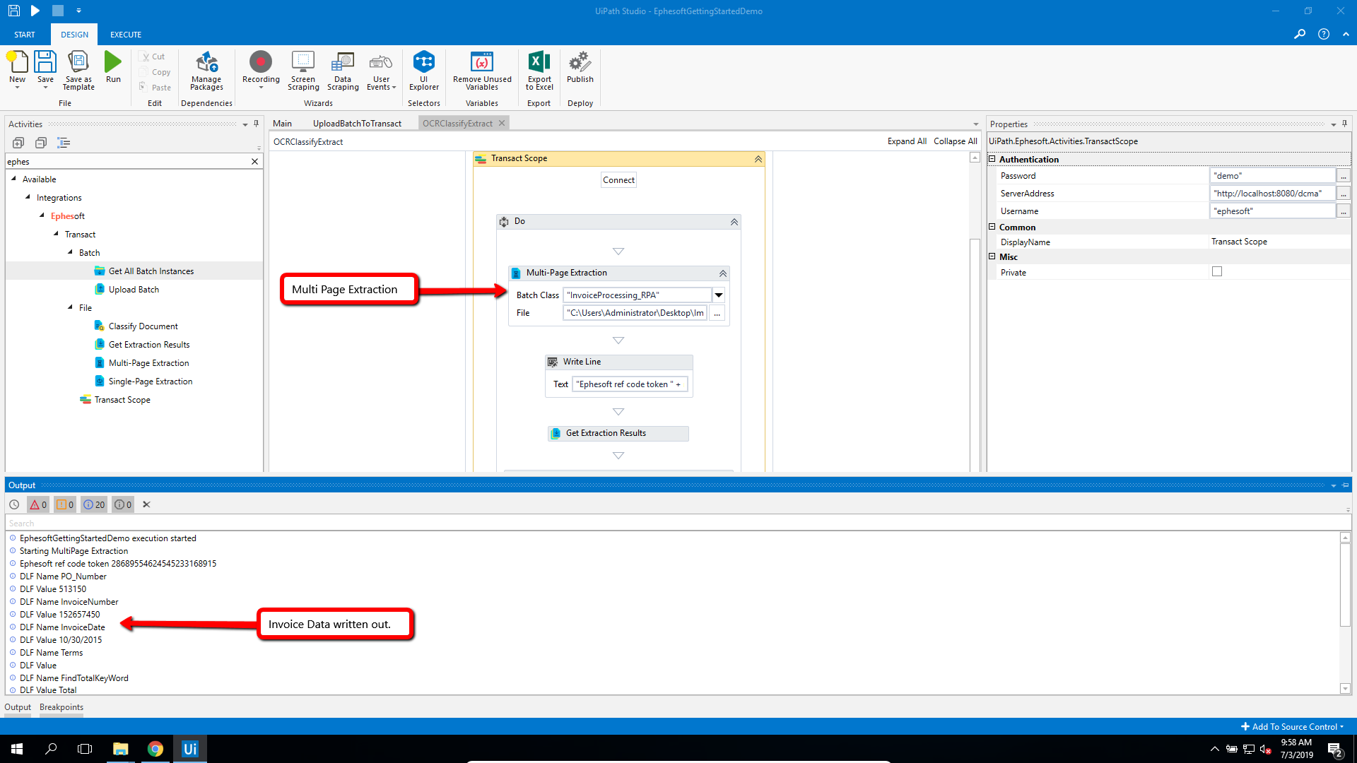Collapse the Multi-Page Extraction activity

point(723,273)
